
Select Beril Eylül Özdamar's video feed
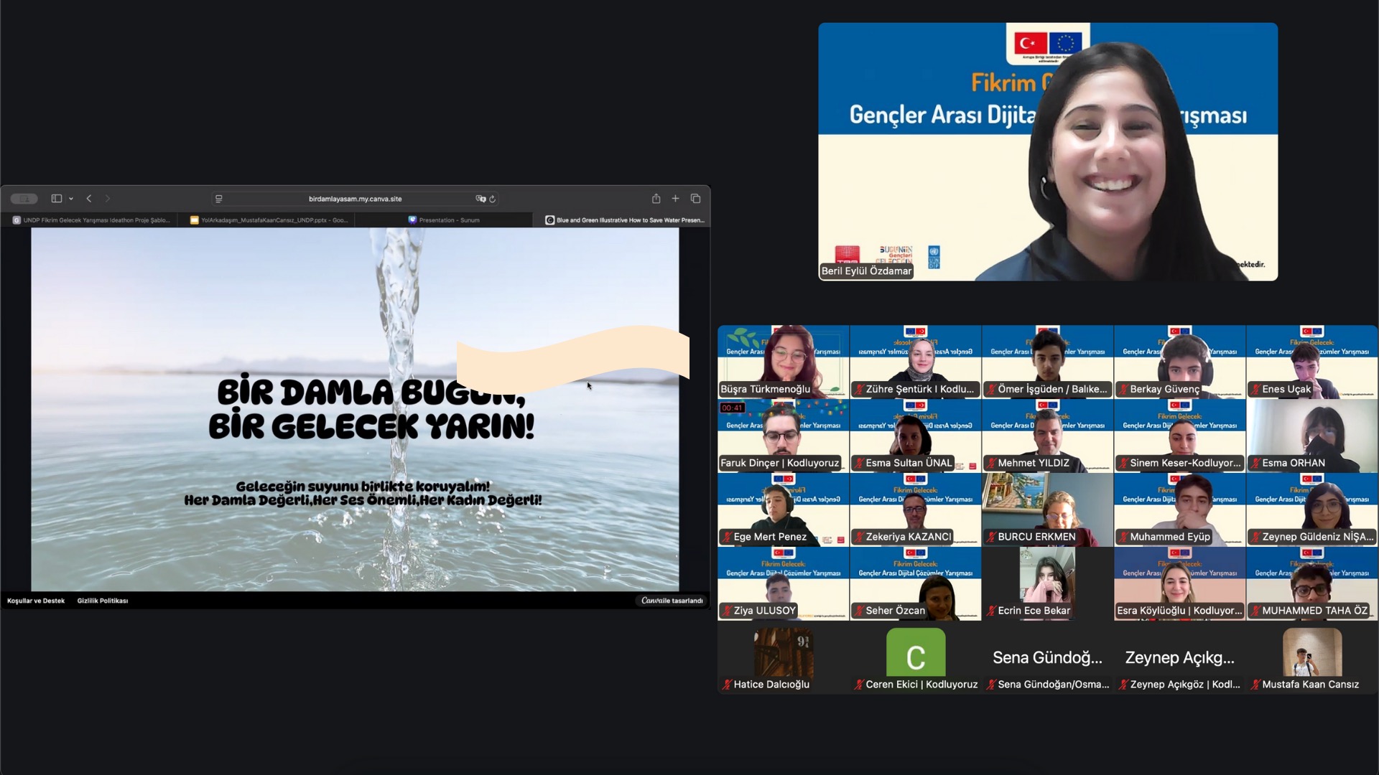tap(1047, 151)
